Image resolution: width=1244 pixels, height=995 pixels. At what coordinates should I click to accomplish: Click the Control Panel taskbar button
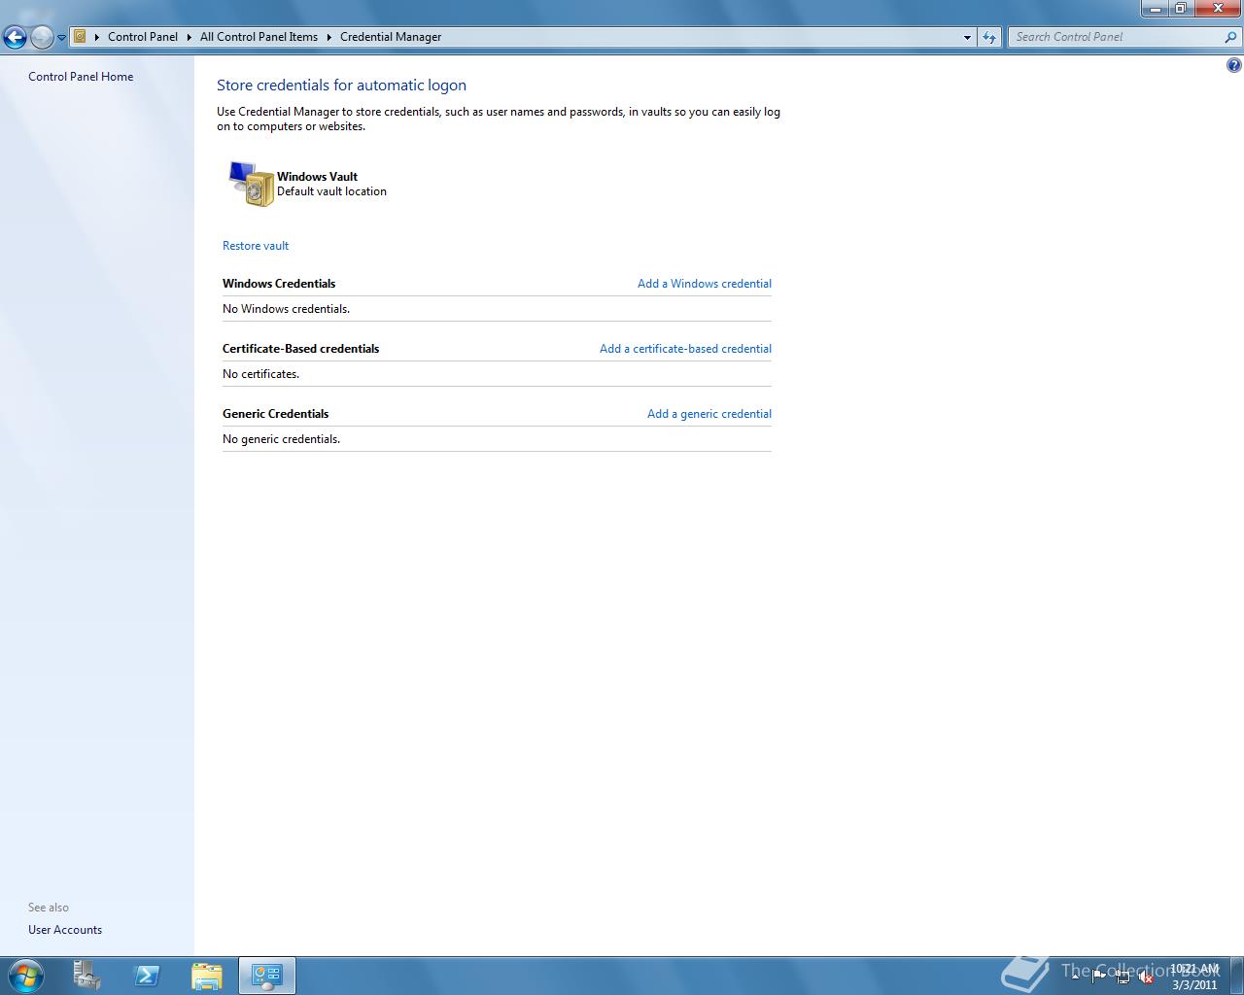(266, 976)
